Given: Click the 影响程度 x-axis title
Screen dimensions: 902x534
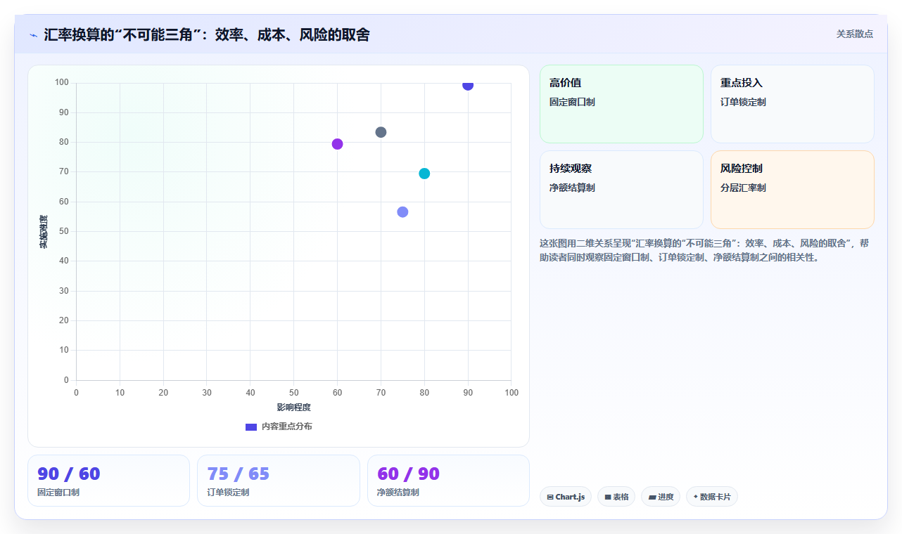Looking at the screenshot, I should [293, 408].
